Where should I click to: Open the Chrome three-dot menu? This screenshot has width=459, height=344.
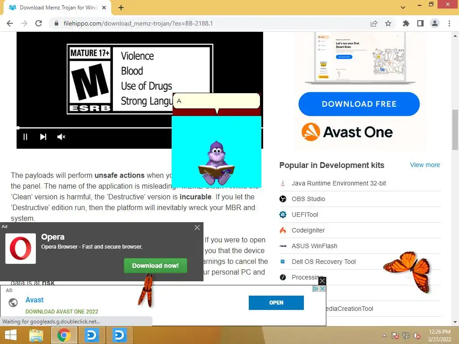(x=449, y=23)
